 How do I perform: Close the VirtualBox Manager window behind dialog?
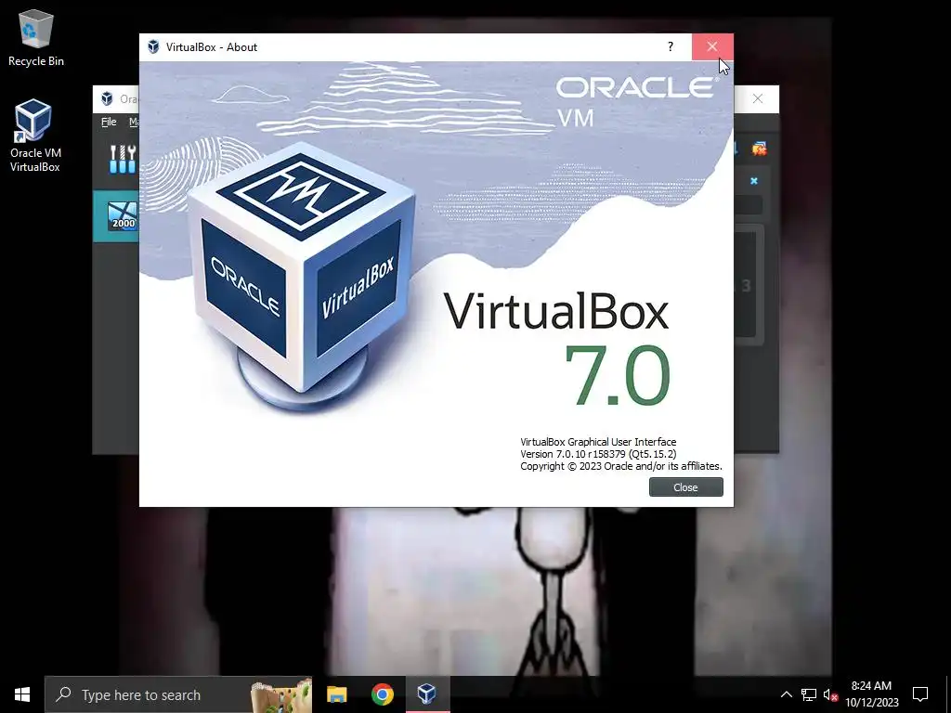pos(758,98)
